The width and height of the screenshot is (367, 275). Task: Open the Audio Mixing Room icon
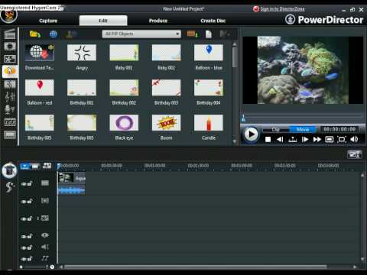coord(10,97)
